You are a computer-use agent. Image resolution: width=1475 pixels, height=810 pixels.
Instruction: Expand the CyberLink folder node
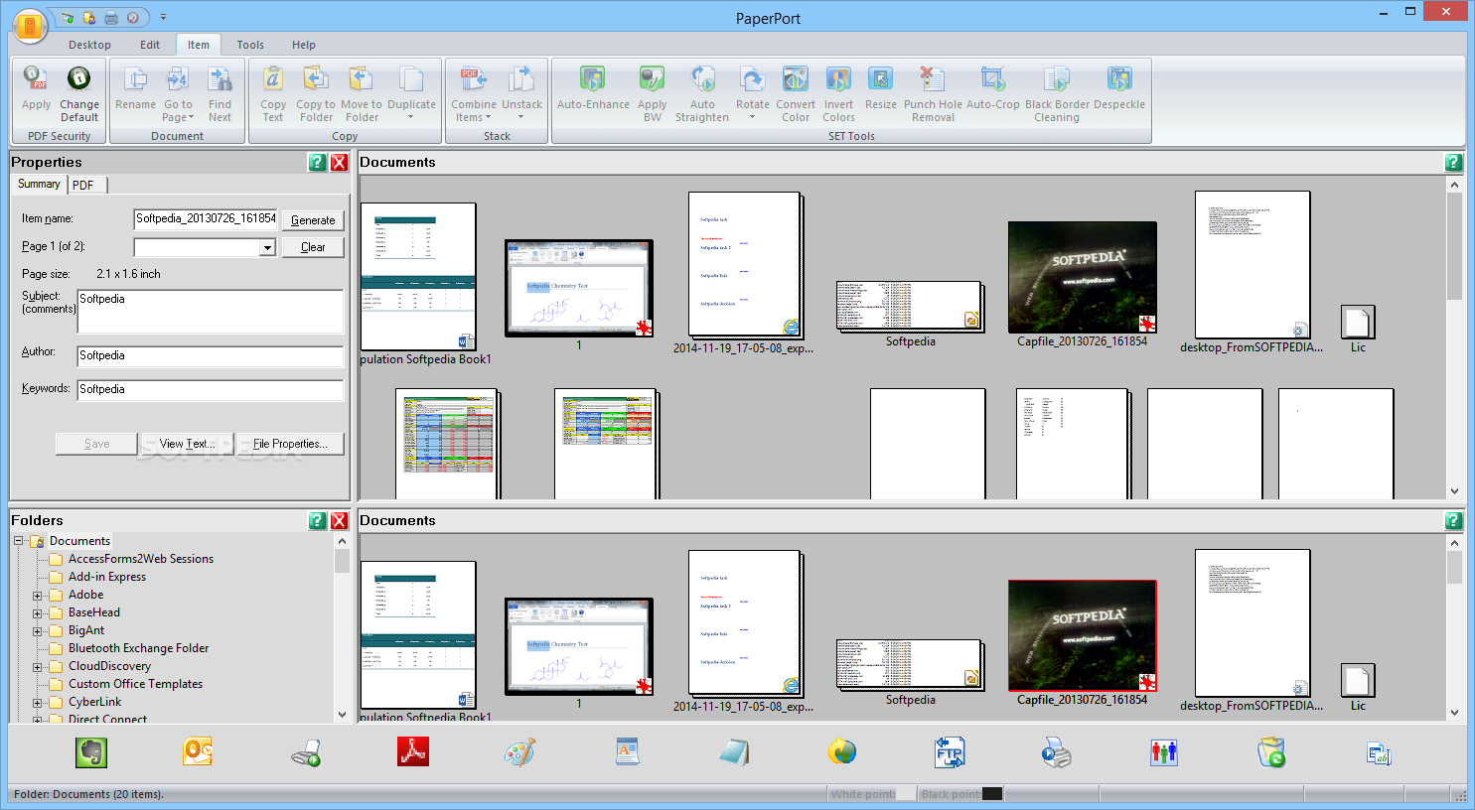click(x=38, y=703)
